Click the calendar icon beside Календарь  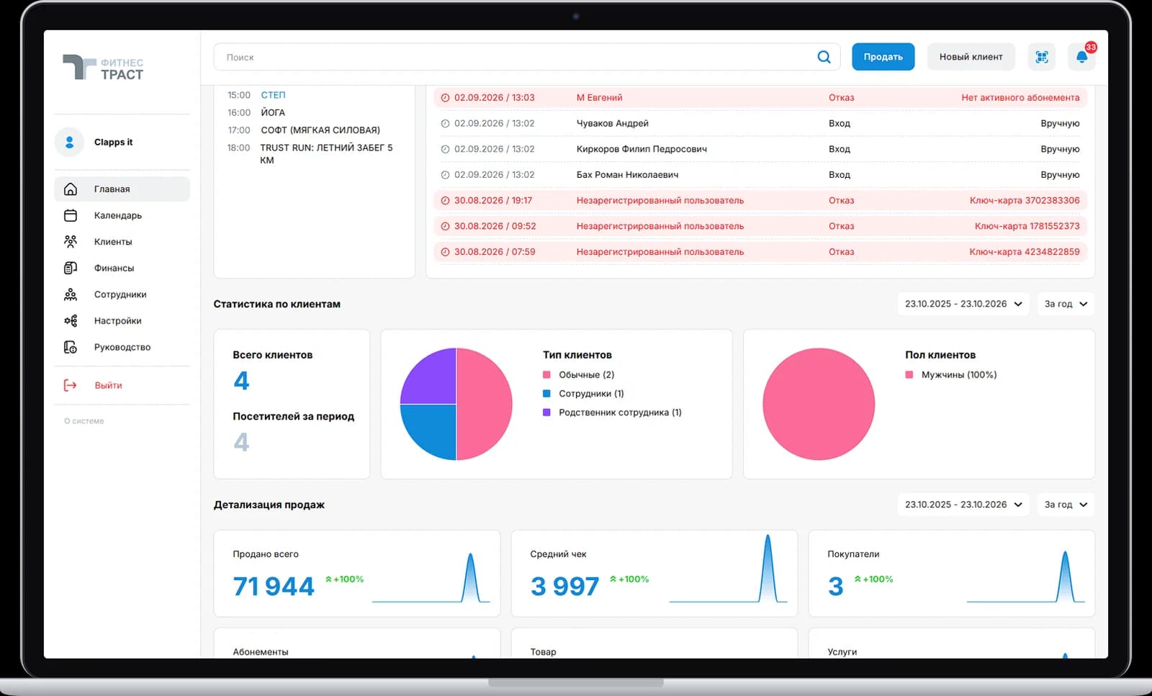[x=71, y=215]
